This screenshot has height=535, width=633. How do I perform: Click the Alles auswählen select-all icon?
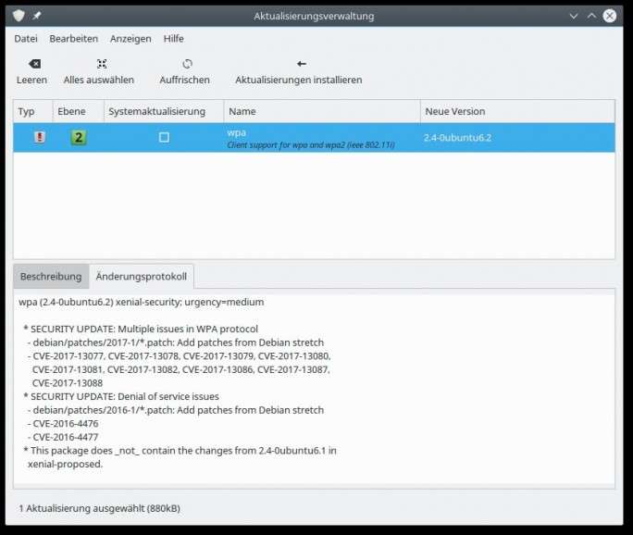[102, 64]
